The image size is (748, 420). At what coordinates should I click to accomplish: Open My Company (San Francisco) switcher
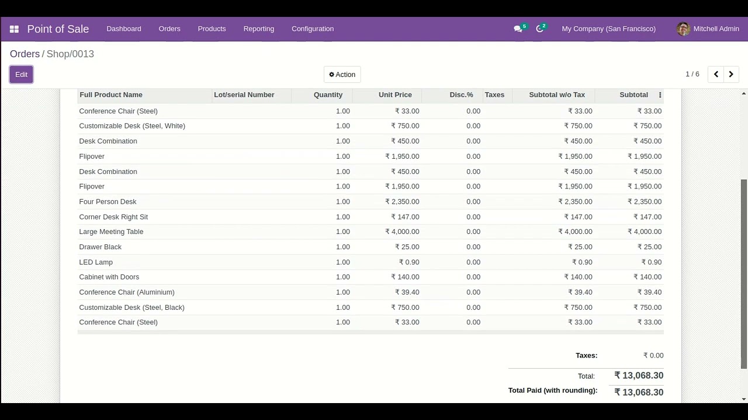[608, 29]
